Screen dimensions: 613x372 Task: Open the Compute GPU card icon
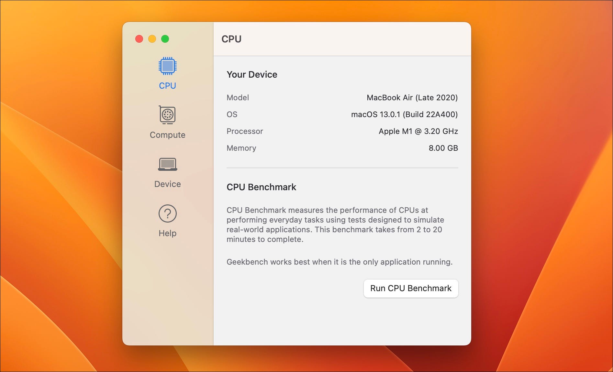click(167, 115)
